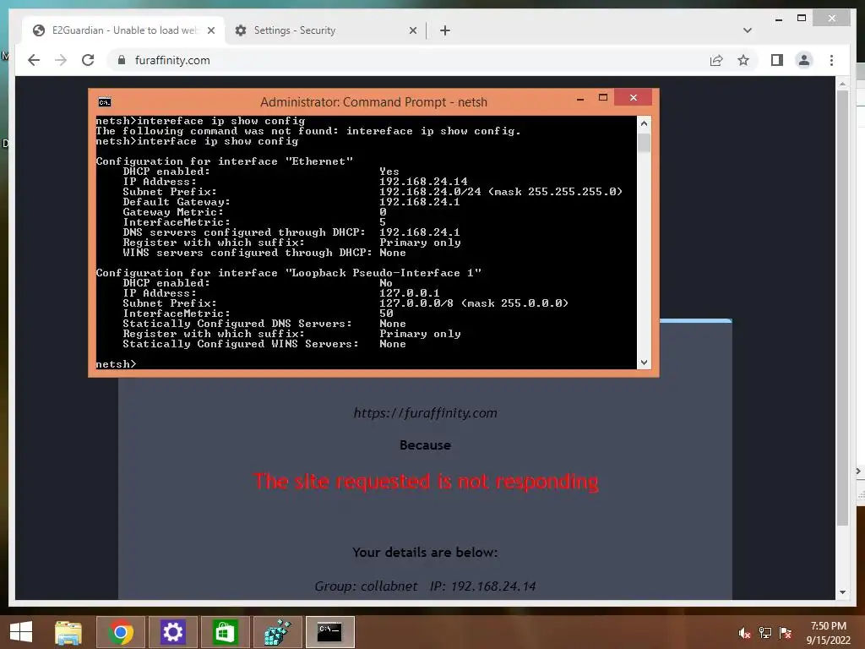Click the Command Prompt scroll up arrow
The image size is (865, 649).
tap(644, 123)
